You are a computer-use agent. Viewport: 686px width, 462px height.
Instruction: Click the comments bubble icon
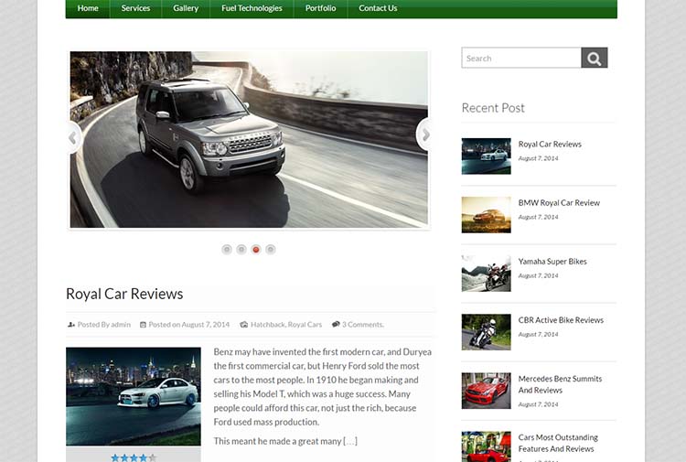(x=336, y=324)
